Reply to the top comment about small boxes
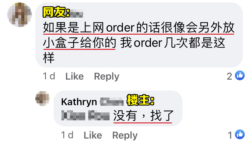Screen dimensions: 252x141 click(x=107, y=76)
